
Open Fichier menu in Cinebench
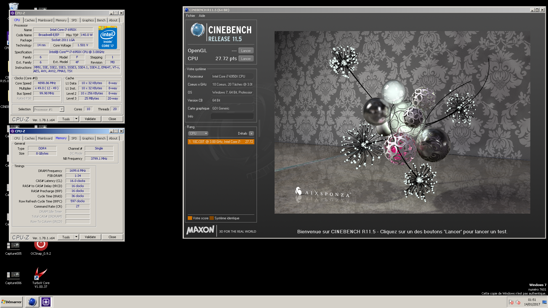190,16
